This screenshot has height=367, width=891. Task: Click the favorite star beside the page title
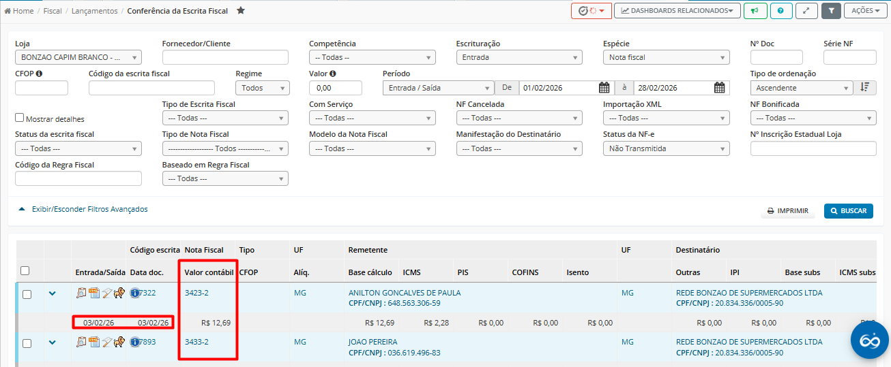click(x=240, y=11)
